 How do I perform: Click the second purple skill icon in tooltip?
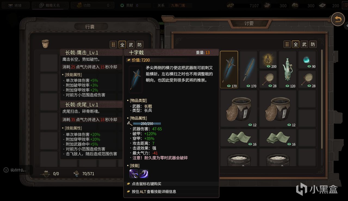pyautogui.click(x=144, y=173)
